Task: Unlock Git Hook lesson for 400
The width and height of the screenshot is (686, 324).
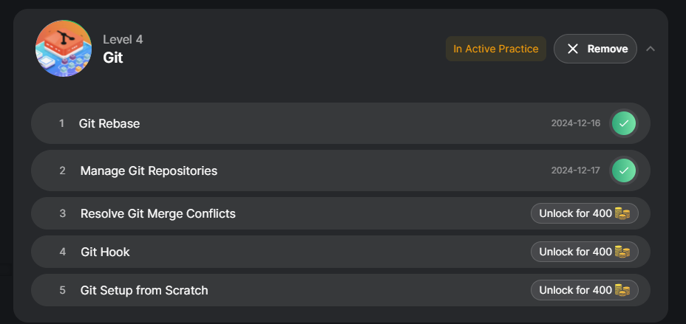Action: click(576, 252)
